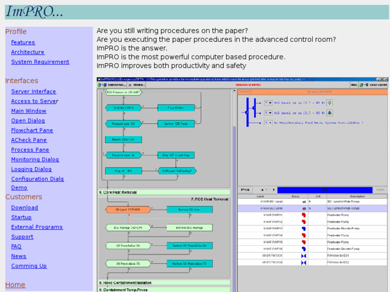Go to the Home link

pos(15,285)
